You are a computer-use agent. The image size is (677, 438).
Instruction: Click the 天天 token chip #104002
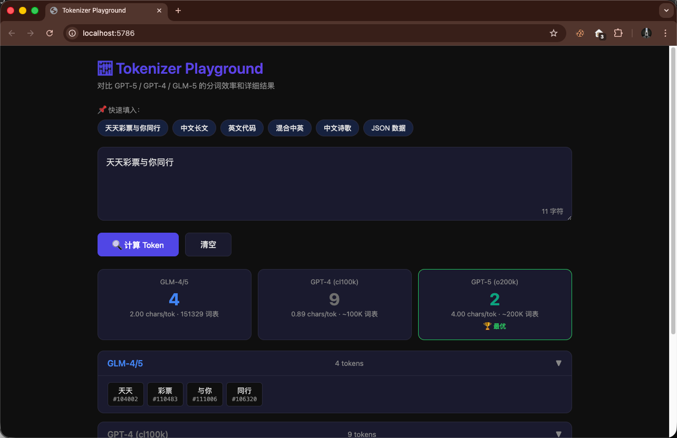pos(125,394)
